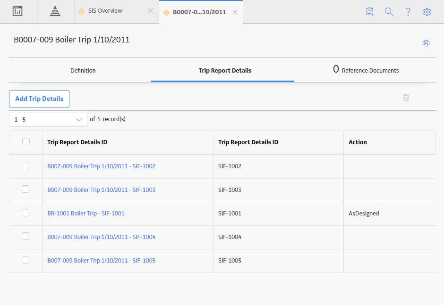Screen dimensions: 444x305
Task: Open the Boiler Trip SIF-1004 link
Action: [x=102, y=237]
